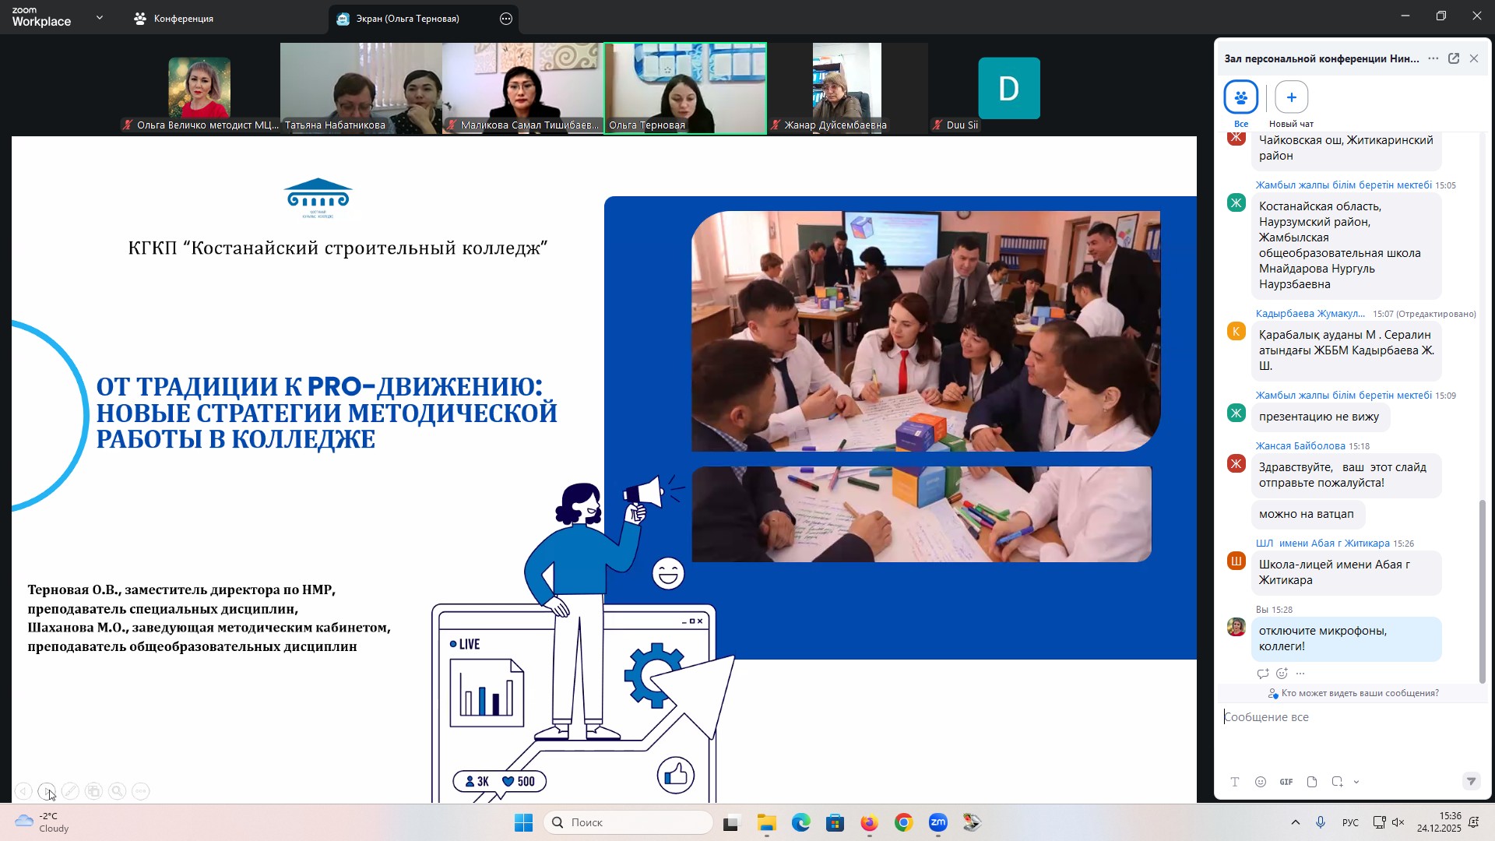Switch to the Конференция tab
Screen dimensions: 1495x841
pos(174,19)
